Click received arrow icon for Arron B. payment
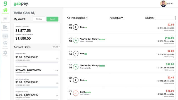178x100 pixels. click(76, 67)
